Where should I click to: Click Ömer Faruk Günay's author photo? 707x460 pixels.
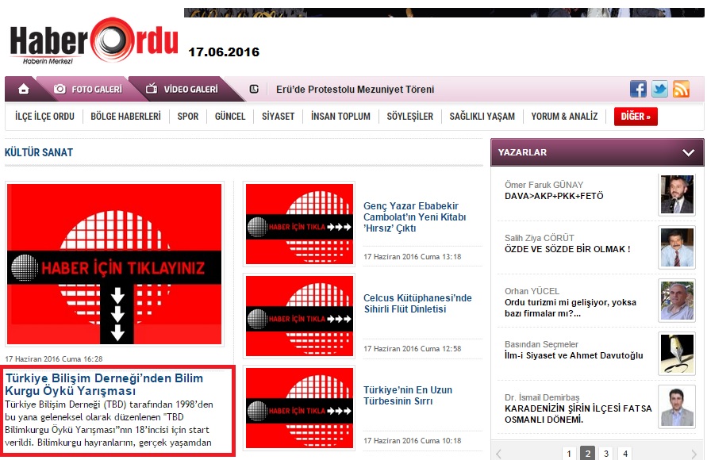click(677, 194)
